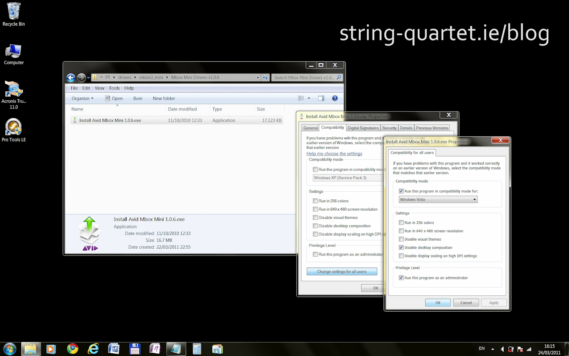The height and width of the screenshot is (356, 569).
Task: Click the network signal tray icon
Action: pos(529,349)
